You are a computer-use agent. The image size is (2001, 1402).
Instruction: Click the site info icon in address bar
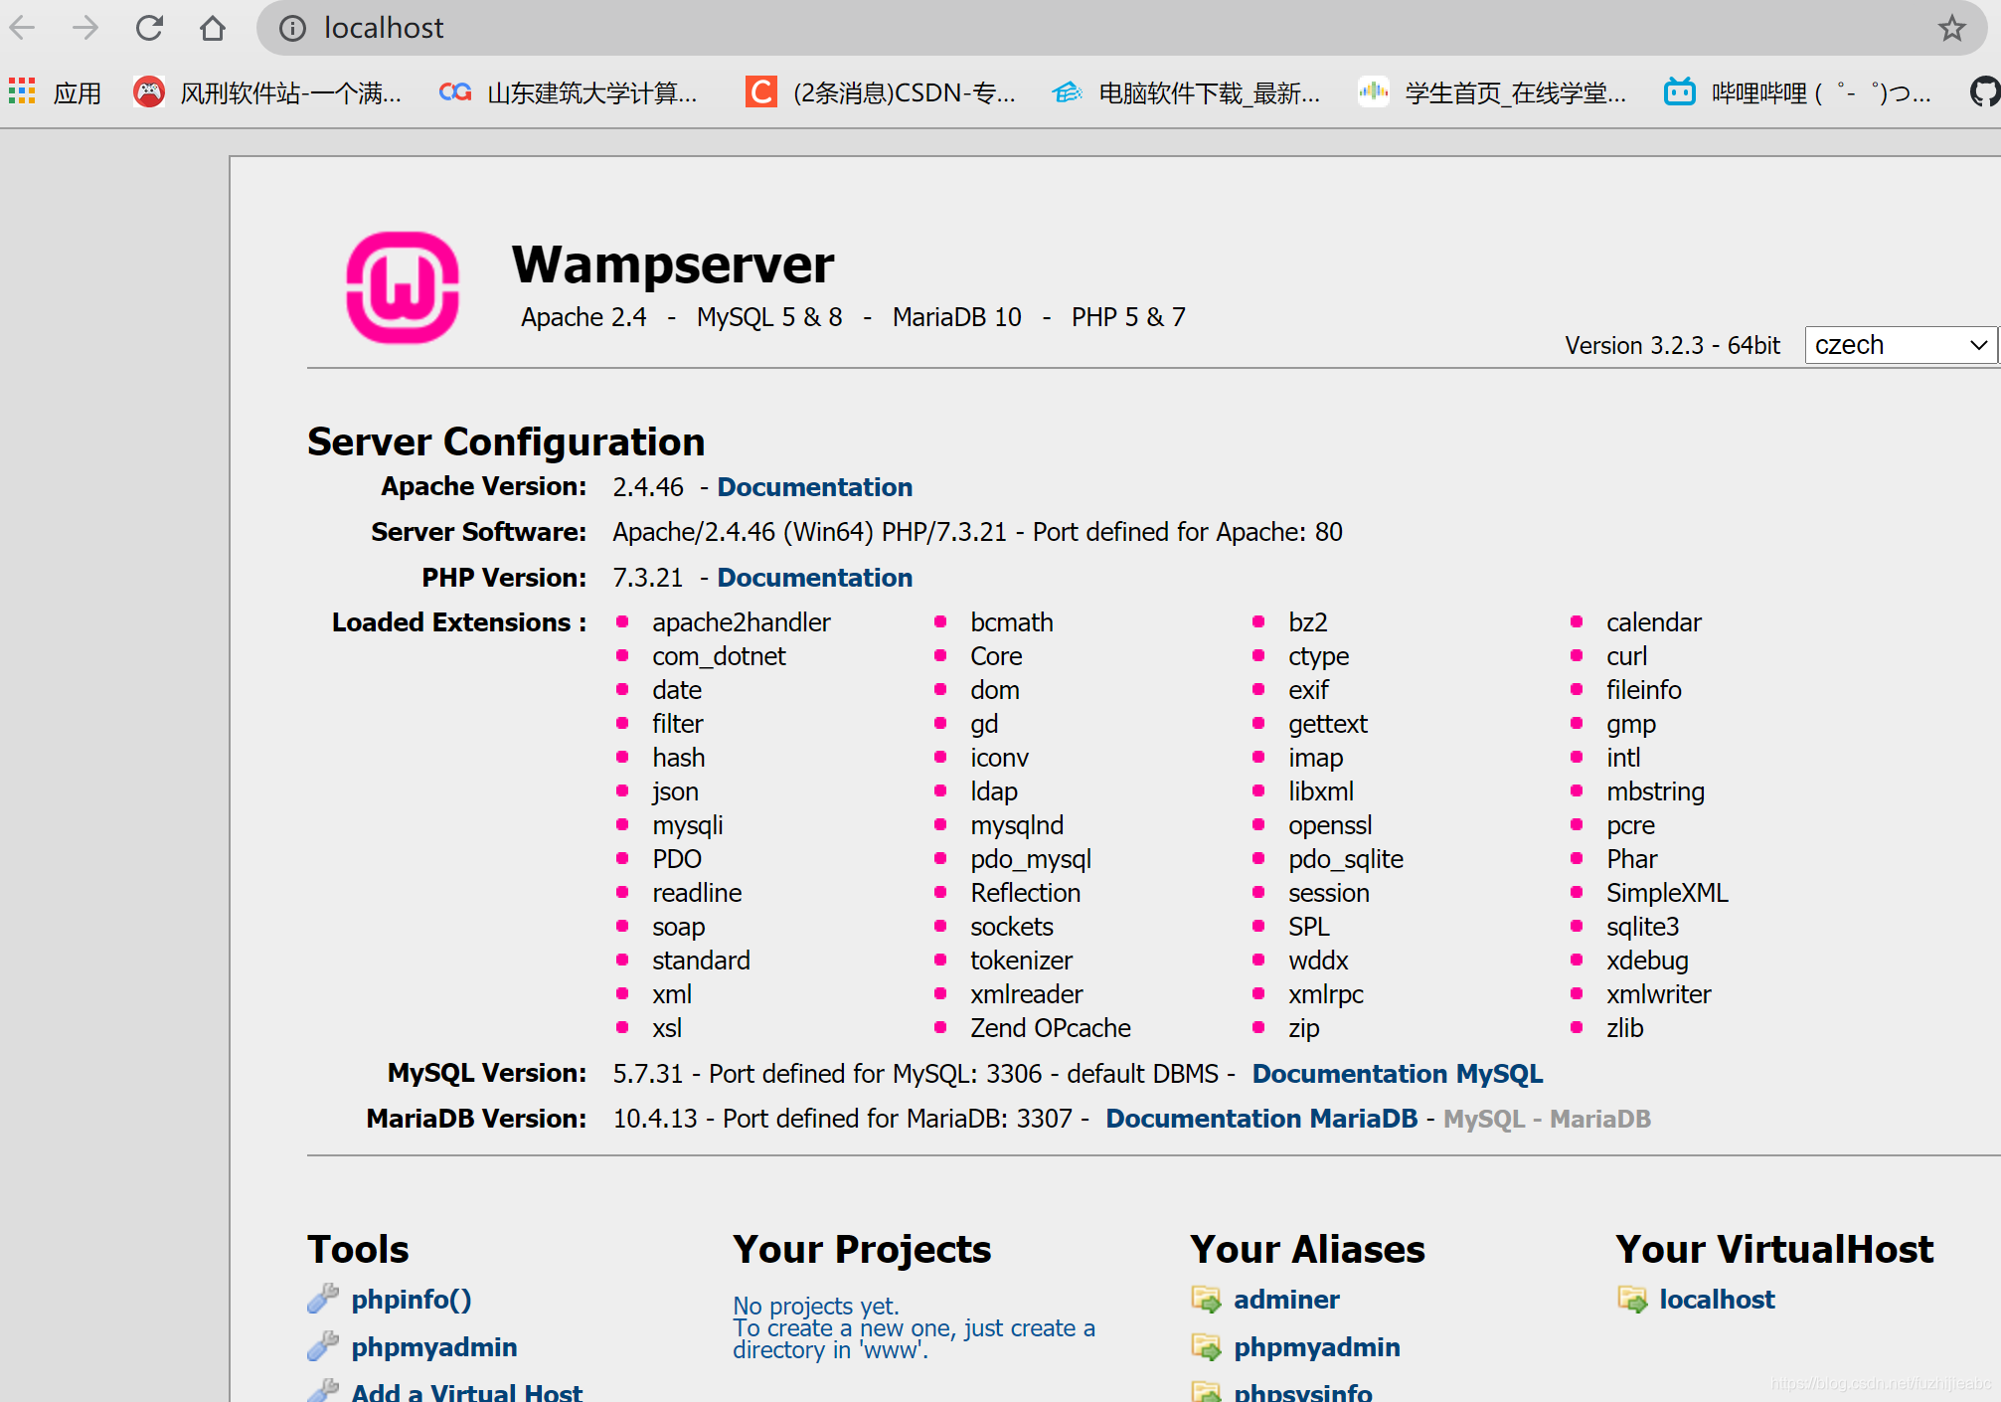(x=291, y=28)
